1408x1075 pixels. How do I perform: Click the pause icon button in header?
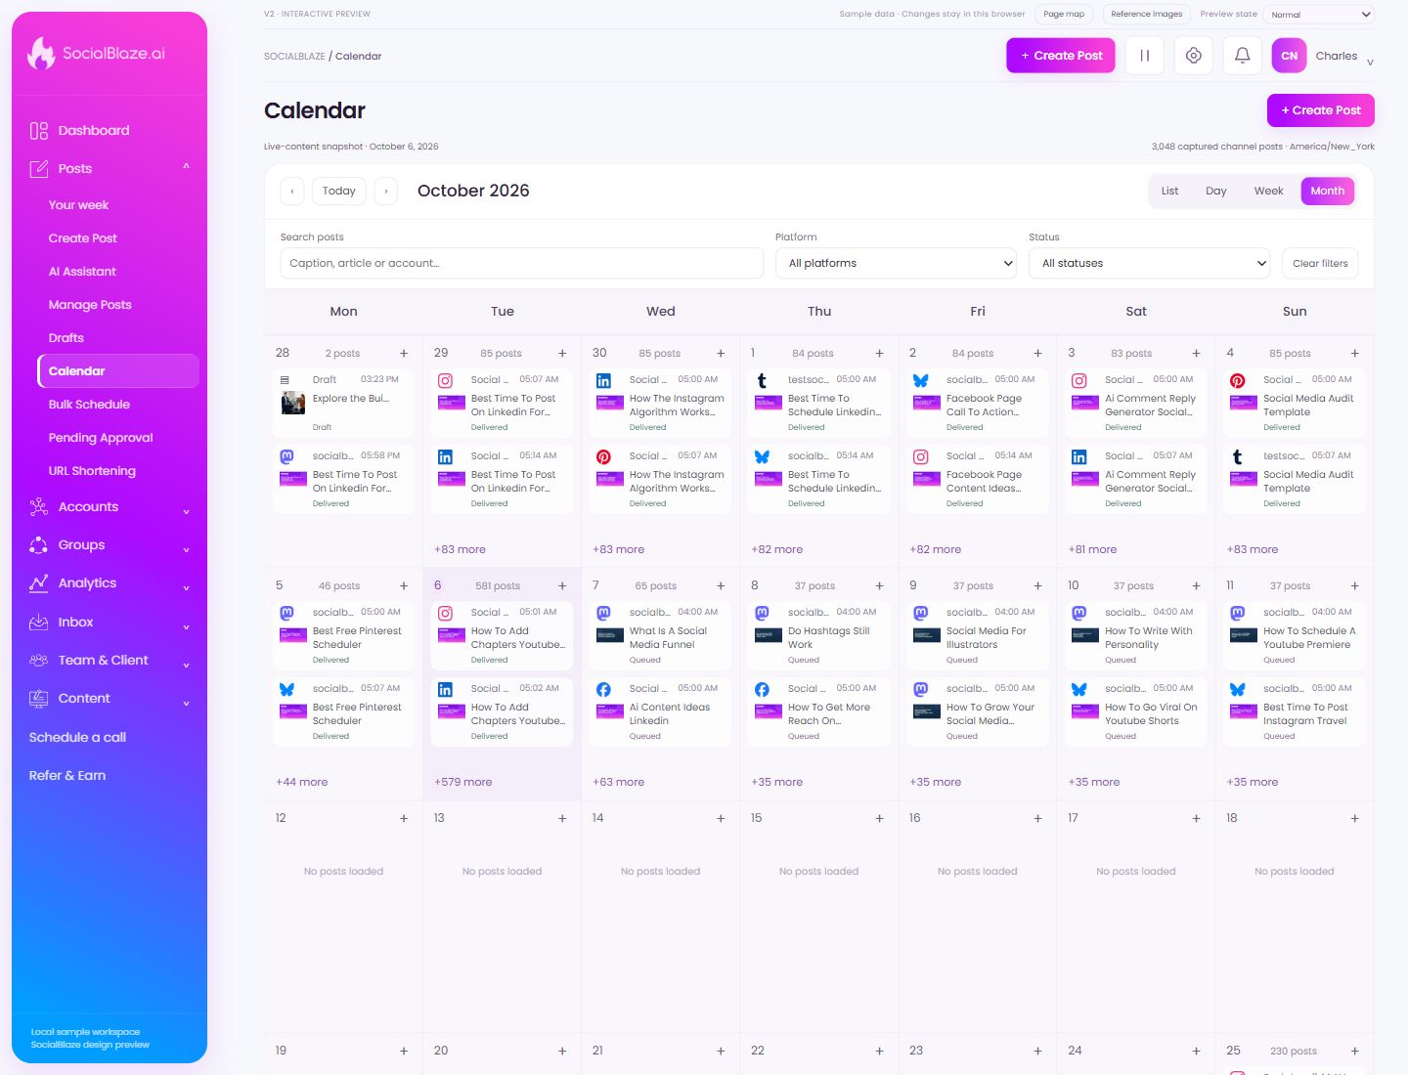tap(1144, 56)
